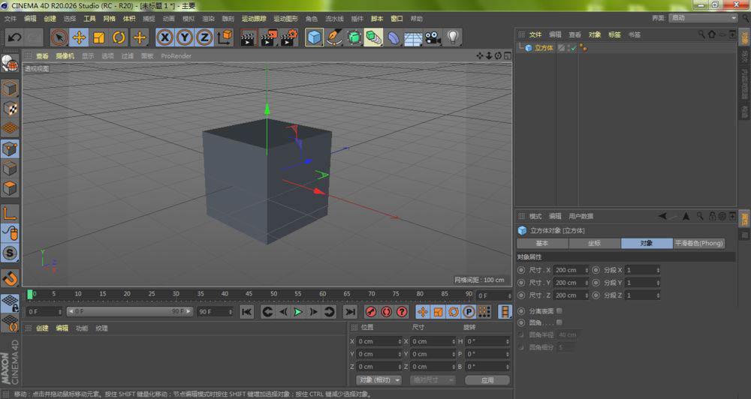Viewport: 751px width, 399px height.
Task: Enable Texture mode in left sidebar
Action: pyautogui.click(x=10, y=108)
